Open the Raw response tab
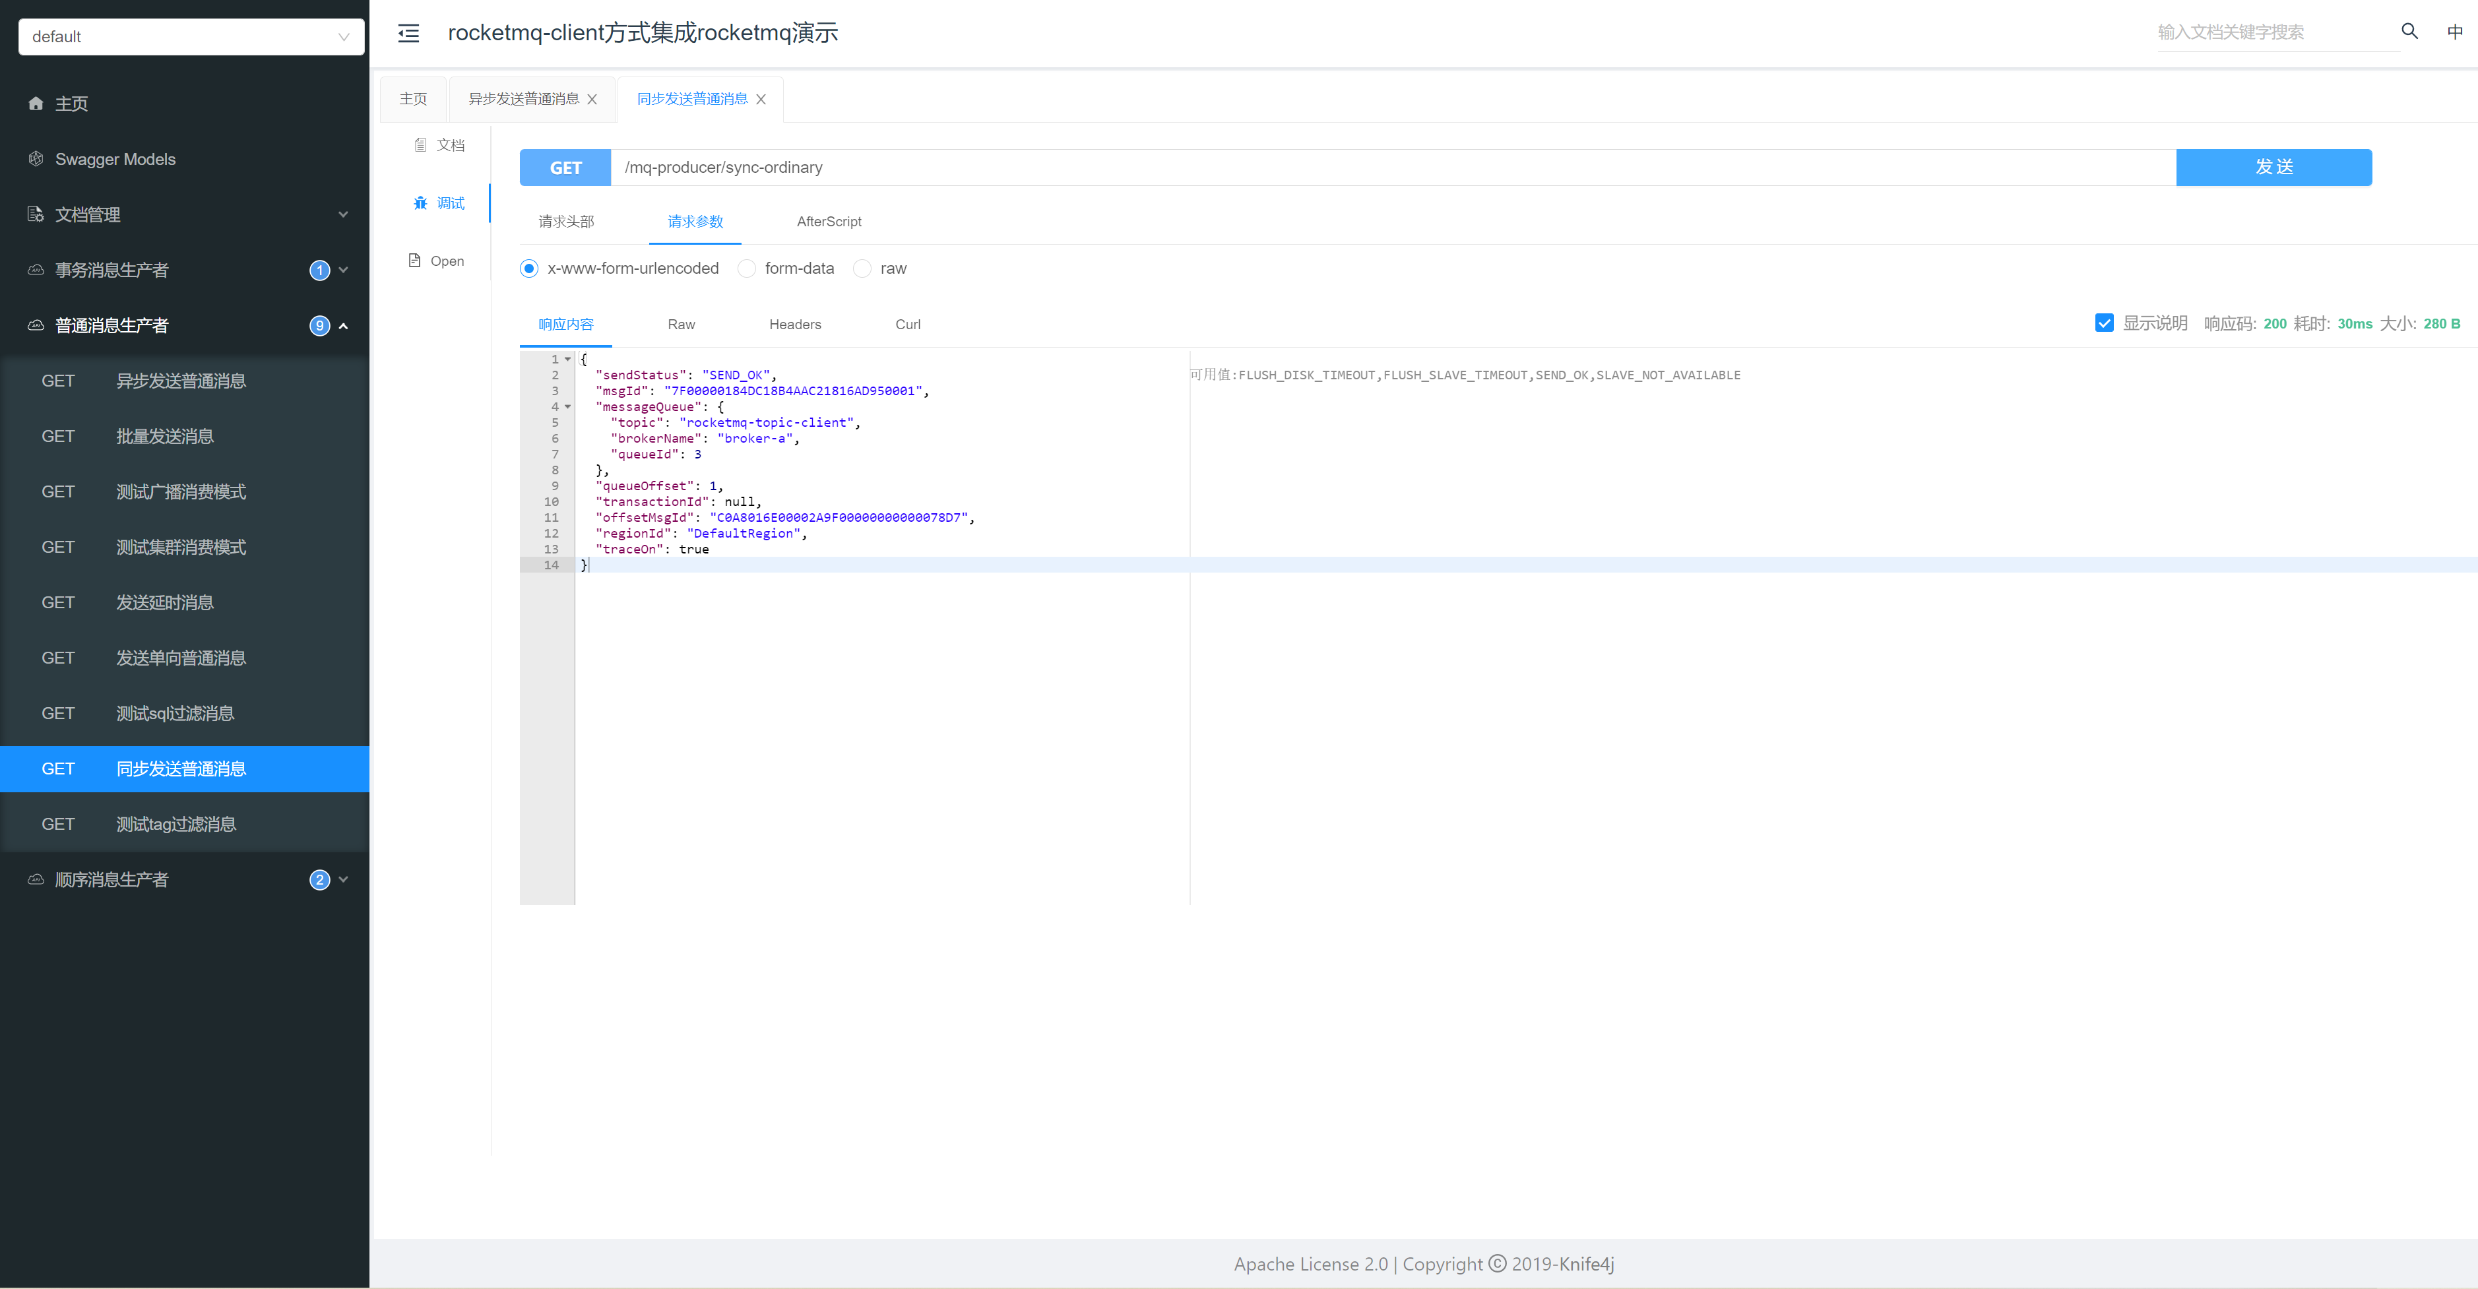Viewport: 2478px width, 1289px height. (x=681, y=324)
